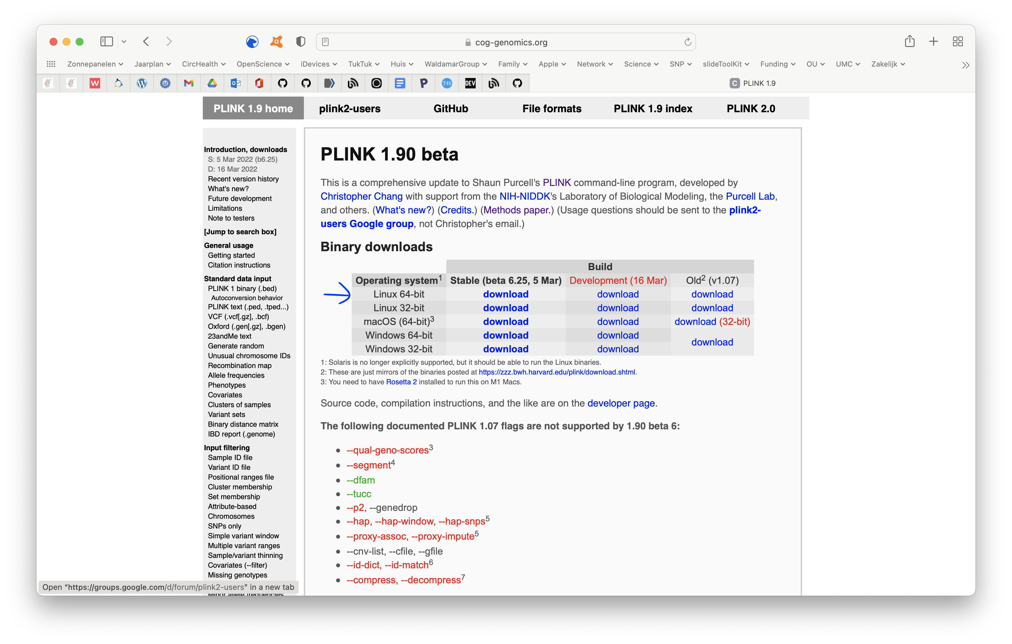Click the cog-genomics.org address bar
This screenshot has width=1012, height=644.
pos(506,42)
